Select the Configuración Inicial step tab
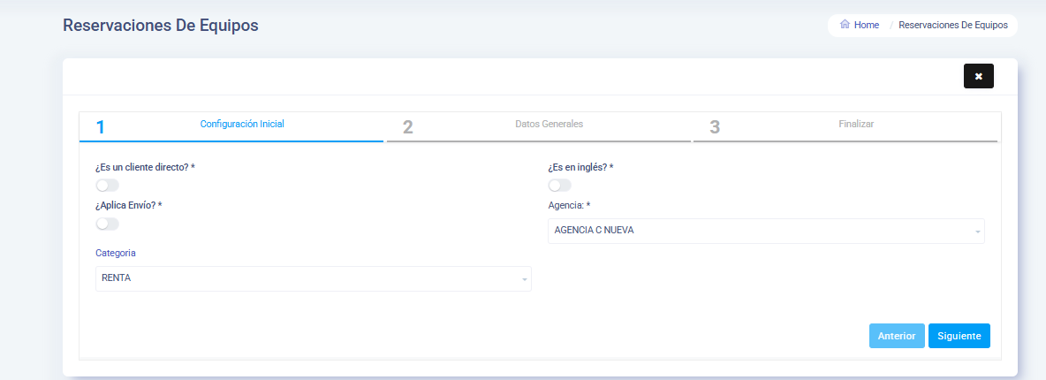Screen dimensions: 1046x380 click(x=231, y=126)
